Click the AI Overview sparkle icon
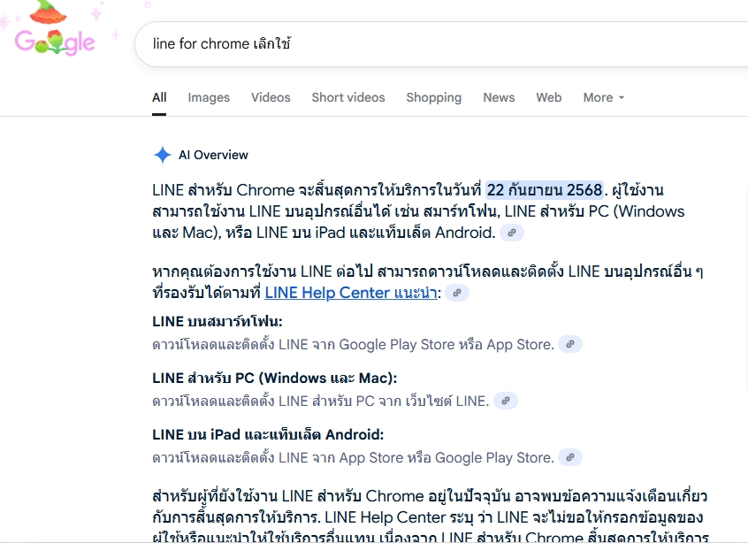748x543 pixels. click(x=162, y=155)
